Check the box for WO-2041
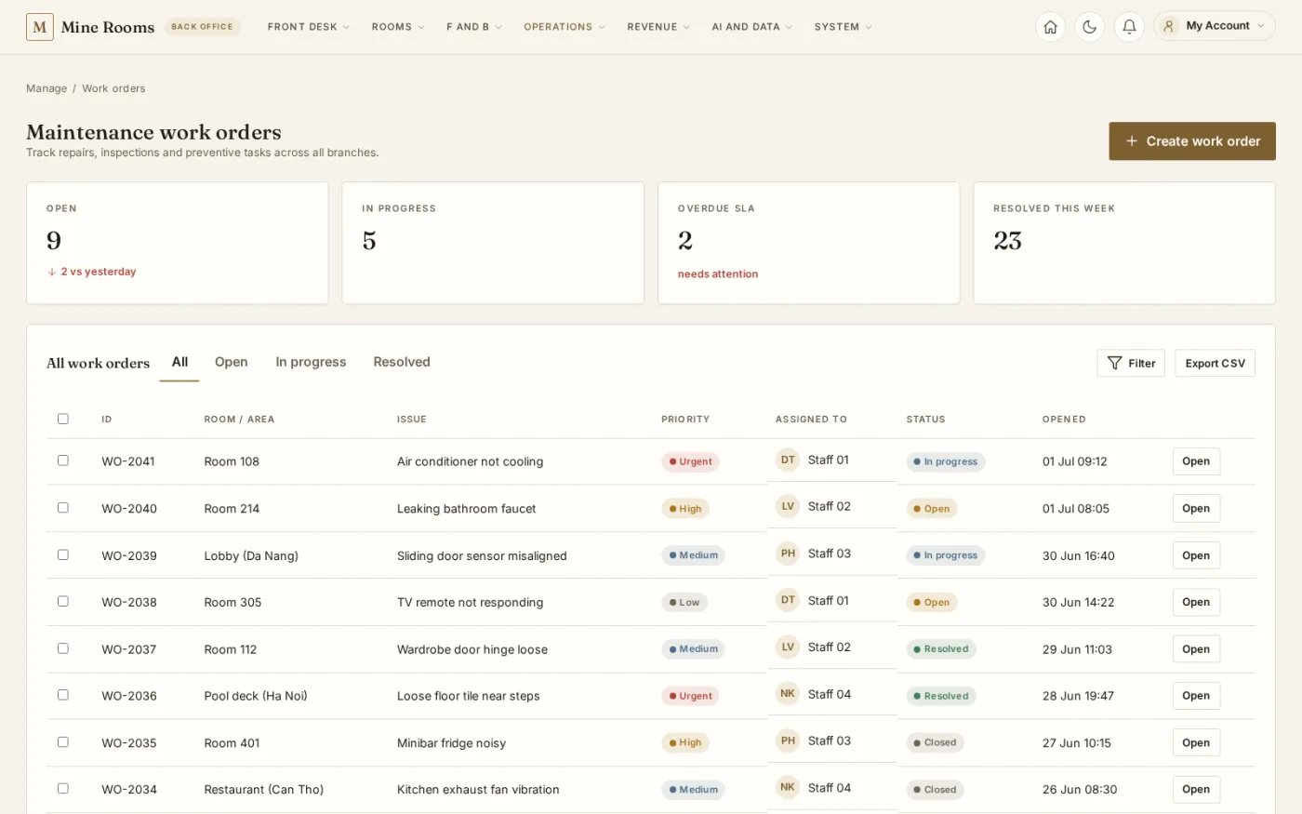Screen dimensions: 1302x814 click(63, 460)
